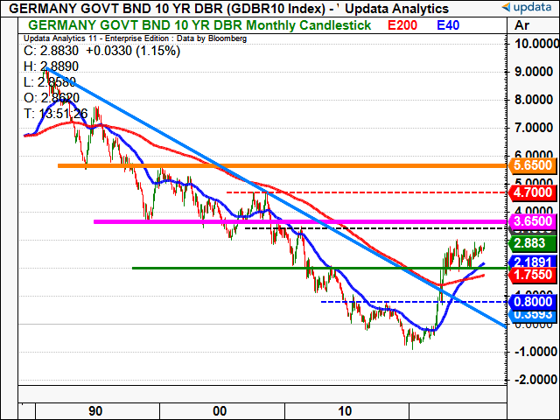Screen dimensions: 560x420
Task: Select the blue 2.1891 E40 value tag
Action: pyautogui.click(x=531, y=262)
